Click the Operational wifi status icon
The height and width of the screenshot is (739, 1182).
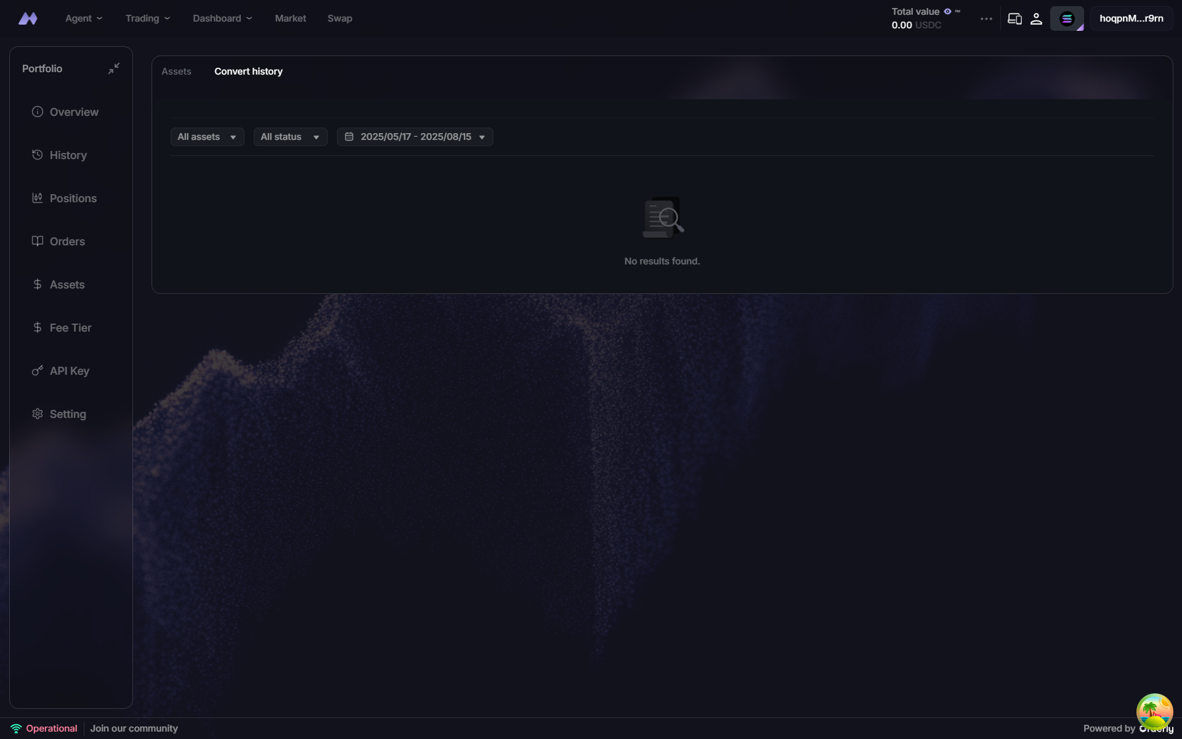[16, 729]
